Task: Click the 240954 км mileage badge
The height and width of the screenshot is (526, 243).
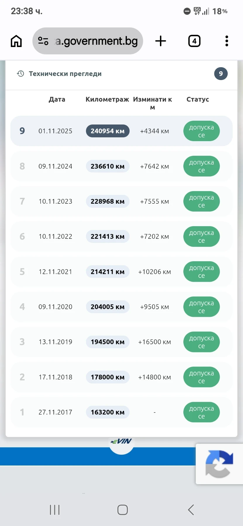Action: [x=108, y=131]
